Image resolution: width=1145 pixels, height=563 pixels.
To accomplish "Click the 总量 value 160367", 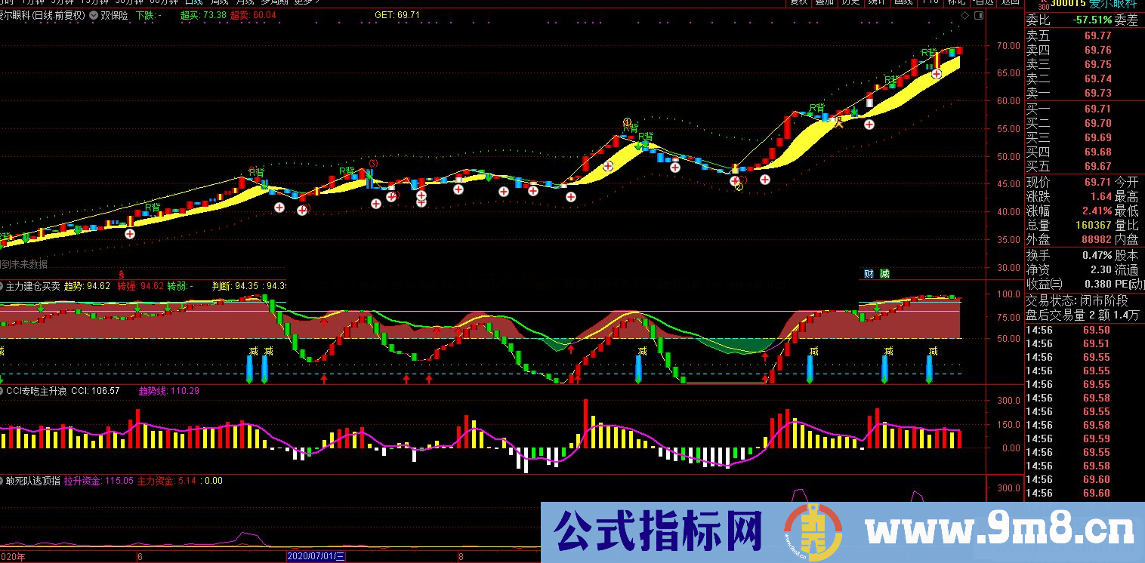I will coord(1093,225).
